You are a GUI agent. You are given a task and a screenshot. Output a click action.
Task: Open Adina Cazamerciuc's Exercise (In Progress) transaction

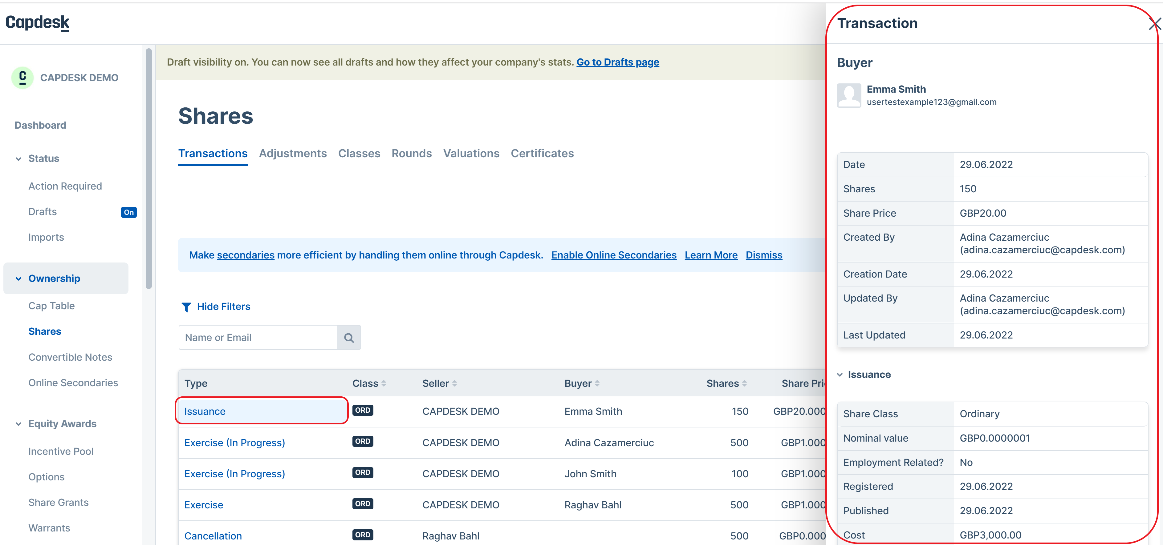[x=234, y=443]
